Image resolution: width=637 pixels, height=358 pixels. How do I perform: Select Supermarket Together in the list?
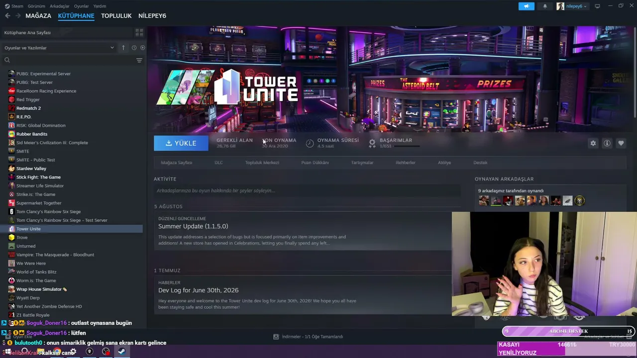pyautogui.click(x=39, y=203)
